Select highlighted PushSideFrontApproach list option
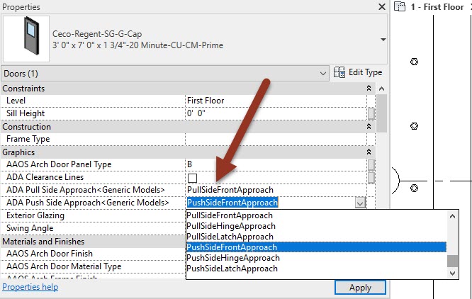The width and height of the screenshot is (472, 299). click(316, 247)
